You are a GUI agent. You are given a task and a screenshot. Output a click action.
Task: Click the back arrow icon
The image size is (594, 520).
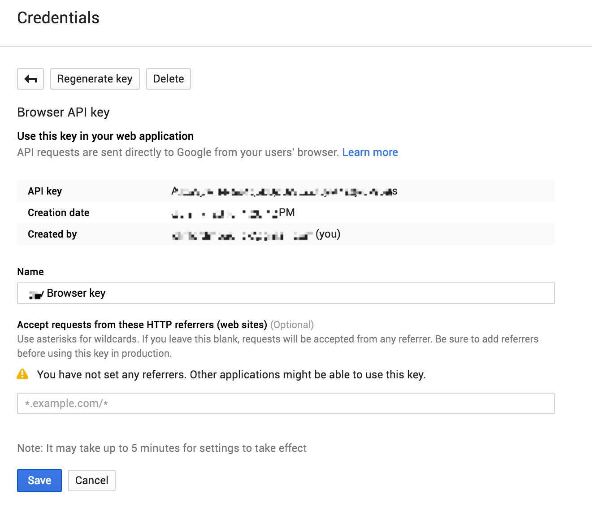30,78
